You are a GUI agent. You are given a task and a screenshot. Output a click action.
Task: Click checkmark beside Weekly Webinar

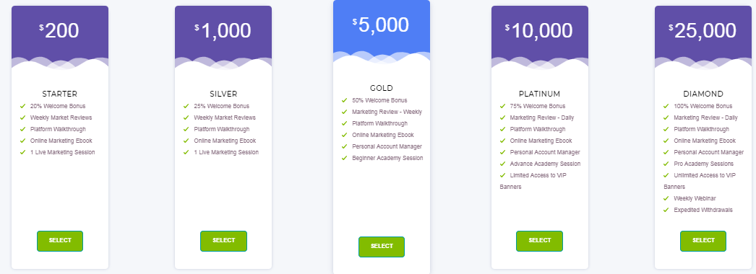point(666,198)
